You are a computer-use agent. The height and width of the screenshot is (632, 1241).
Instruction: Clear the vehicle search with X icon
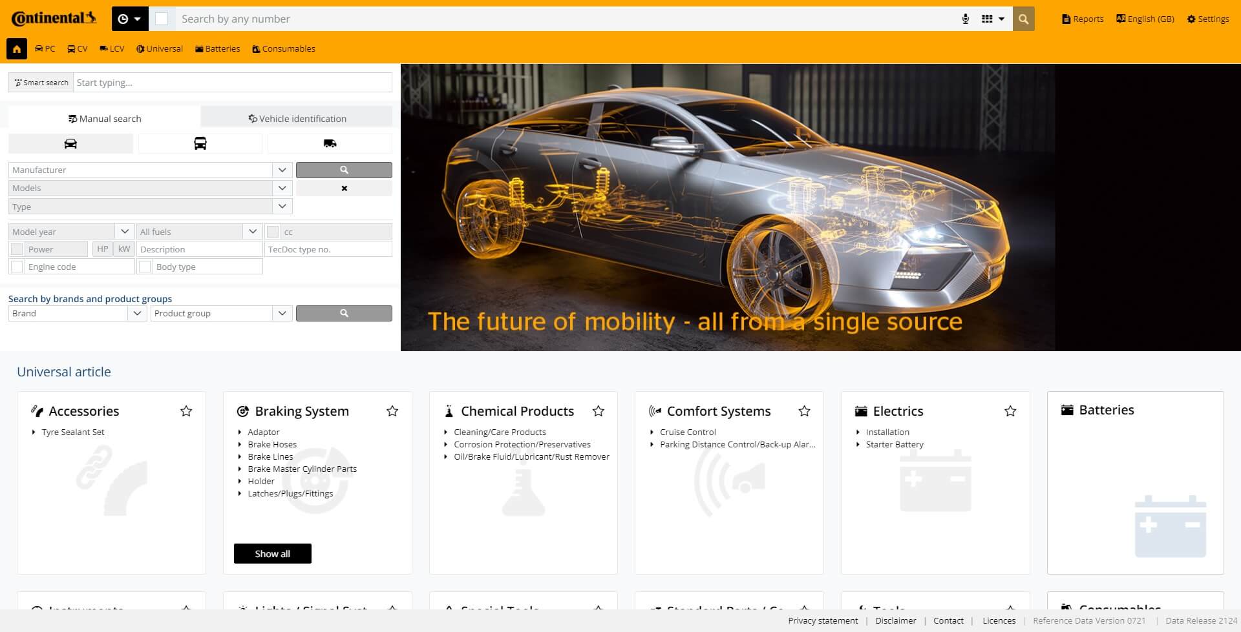pyautogui.click(x=344, y=189)
